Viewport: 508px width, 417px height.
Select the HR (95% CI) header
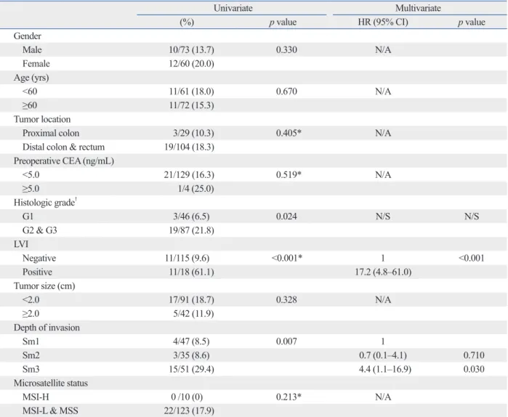(383, 22)
